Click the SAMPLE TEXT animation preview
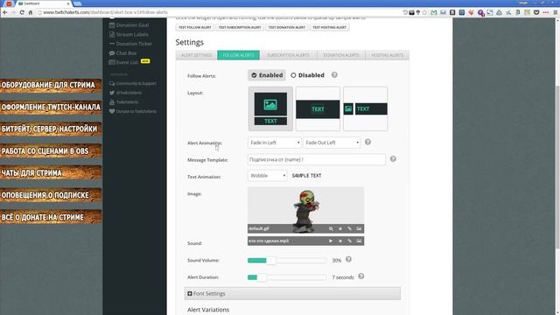 click(306, 176)
